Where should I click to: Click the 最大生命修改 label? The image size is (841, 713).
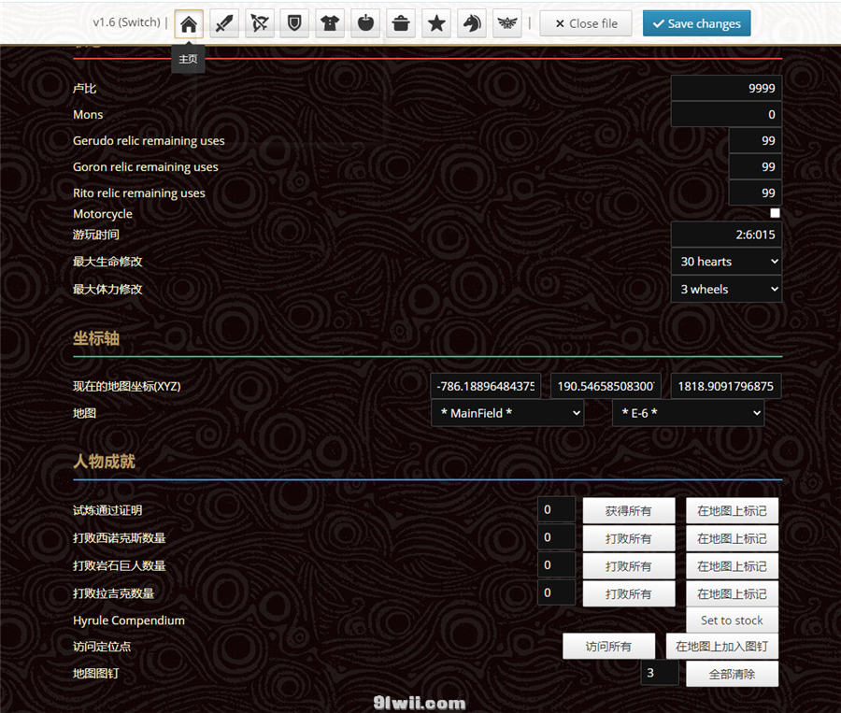(x=107, y=262)
